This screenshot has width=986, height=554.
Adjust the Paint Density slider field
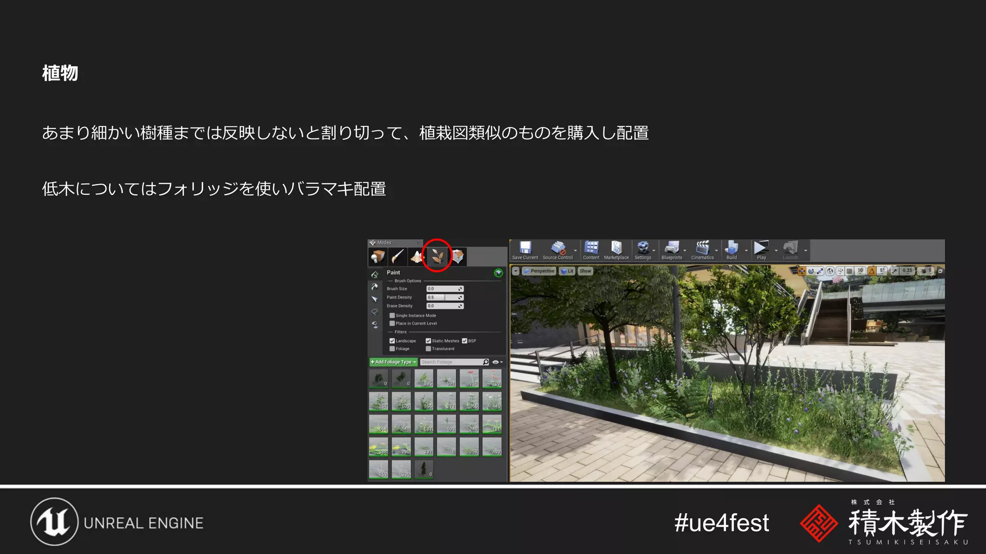[445, 298]
